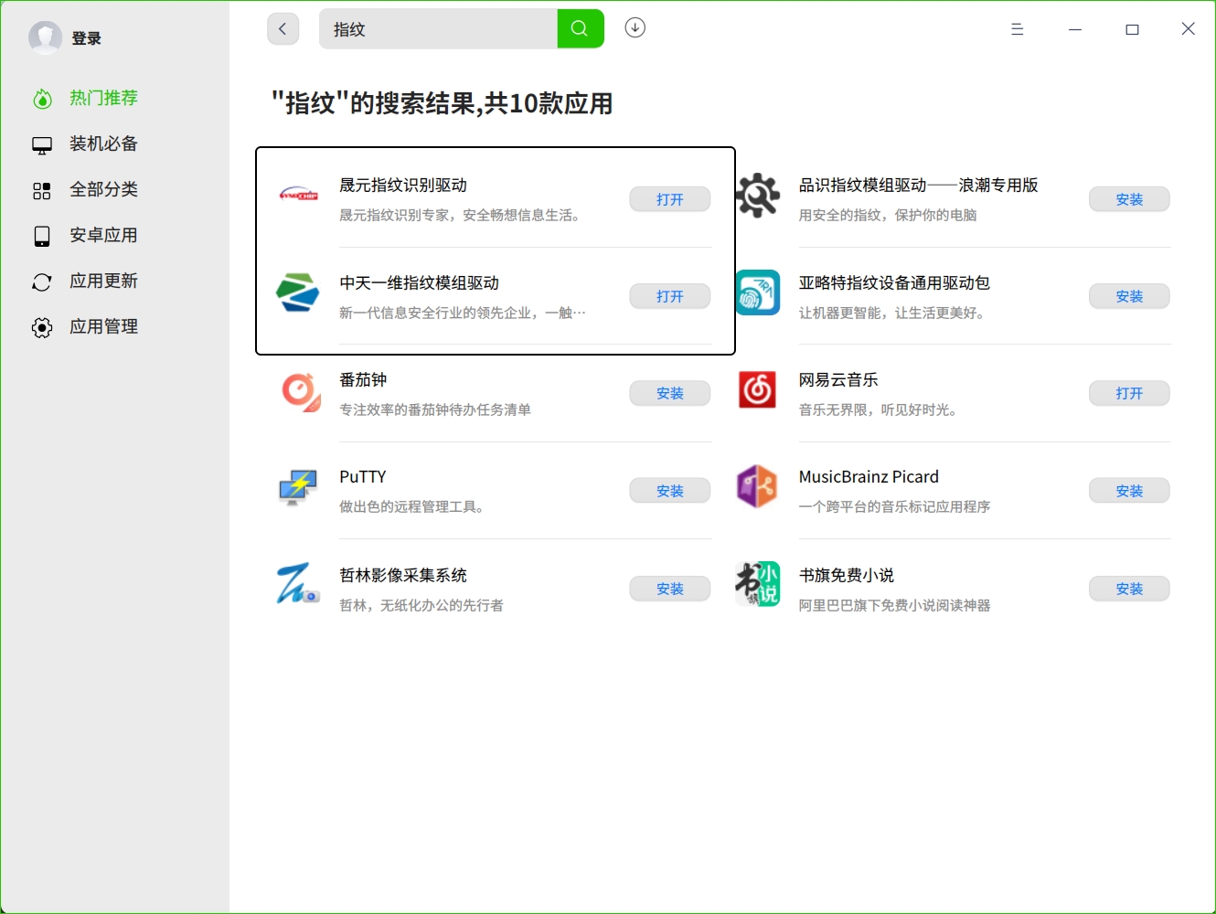Install 亚略特指纹设备通用驱动包
The image size is (1216, 914).
[x=1129, y=296]
